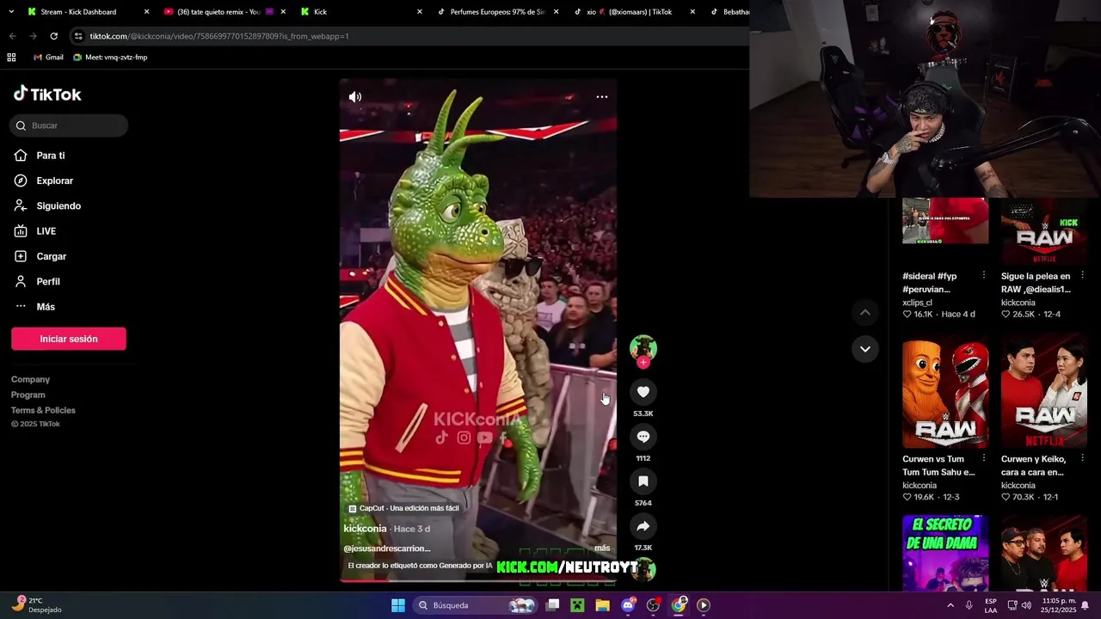This screenshot has height=619, width=1101.
Task: Open the Gmail bookmark
Action: pos(48,58)
